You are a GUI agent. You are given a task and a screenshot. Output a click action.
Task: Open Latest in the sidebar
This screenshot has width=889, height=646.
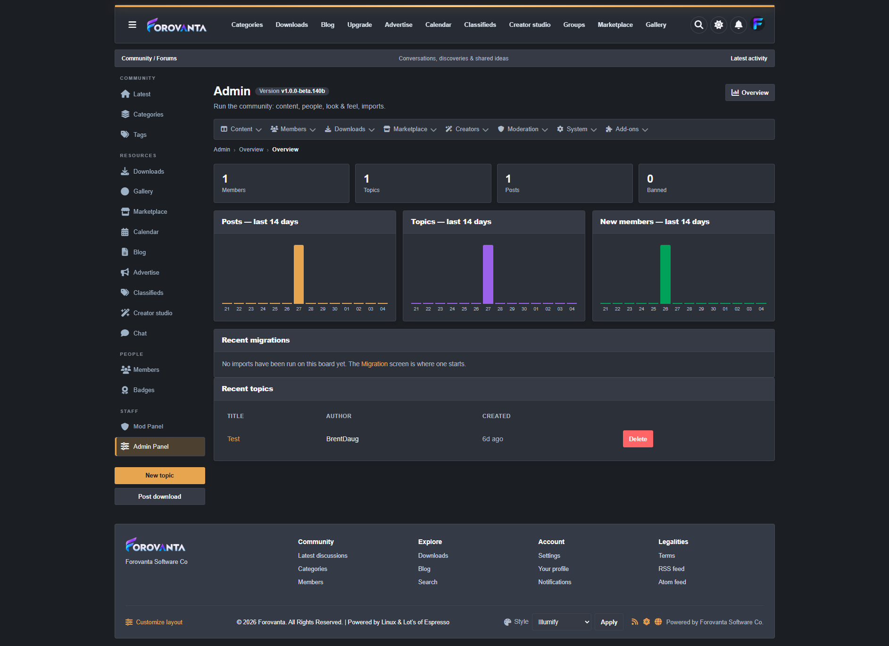160,94
